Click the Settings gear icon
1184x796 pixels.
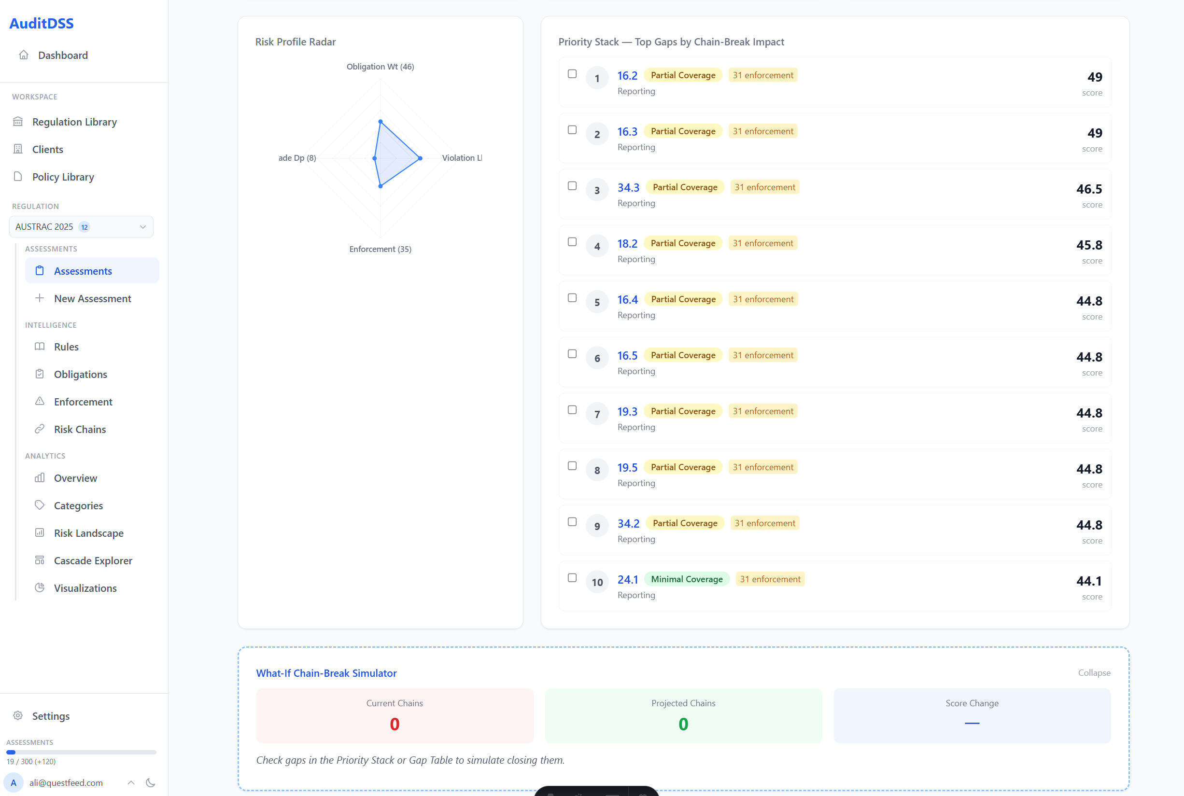pyautogui.click(x=18, y=716)
